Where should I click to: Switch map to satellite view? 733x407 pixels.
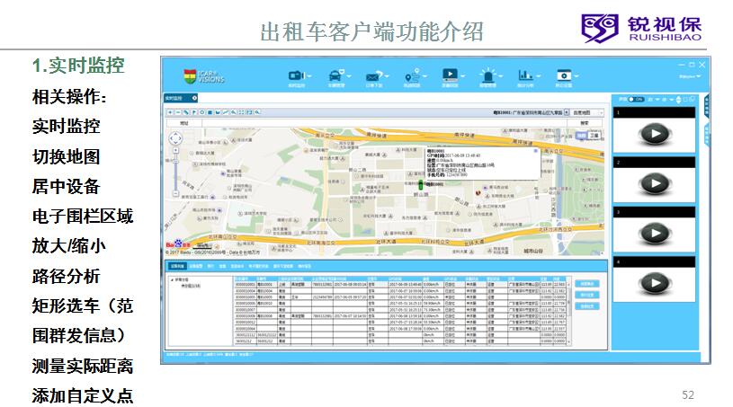coord(594,136)
